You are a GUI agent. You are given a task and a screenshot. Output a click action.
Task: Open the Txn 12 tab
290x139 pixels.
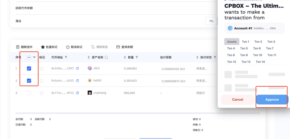coord(232,62)
